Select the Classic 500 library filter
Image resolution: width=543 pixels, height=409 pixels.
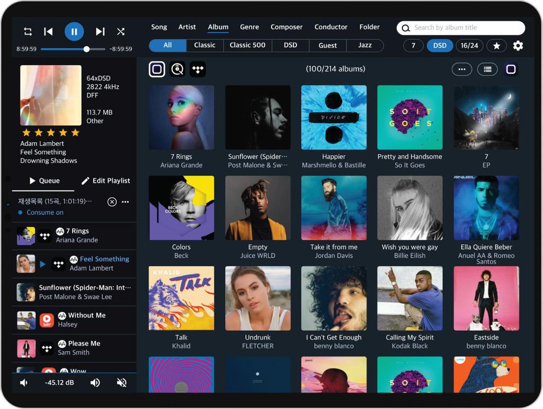pos(247,46)
